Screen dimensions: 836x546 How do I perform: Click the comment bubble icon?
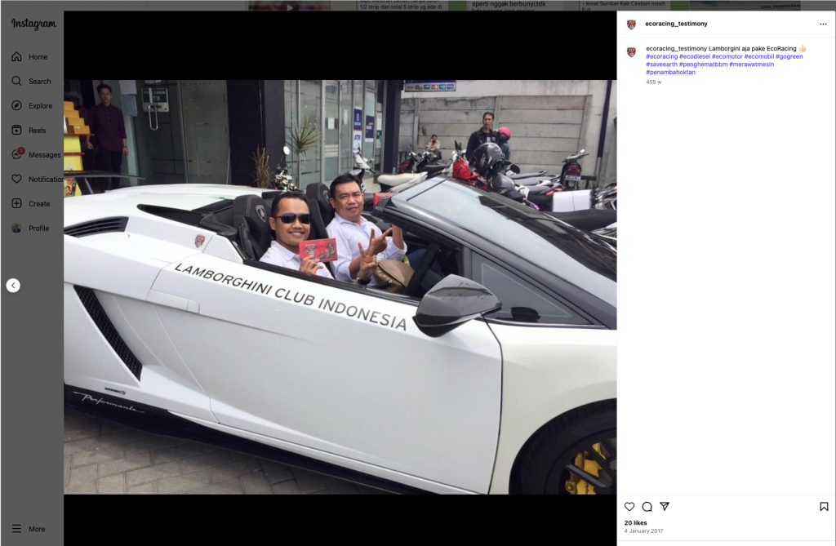(647, 507)
